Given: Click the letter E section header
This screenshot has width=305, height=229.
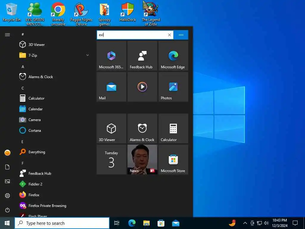Looking at the screenshot, I should point(22,142).
